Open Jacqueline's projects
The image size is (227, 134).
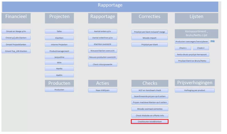click(x=59, y=57)
